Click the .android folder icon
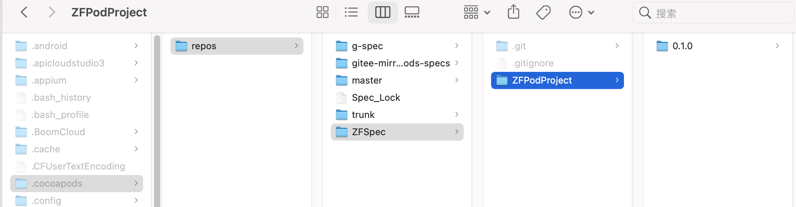 tap(21, 46)
